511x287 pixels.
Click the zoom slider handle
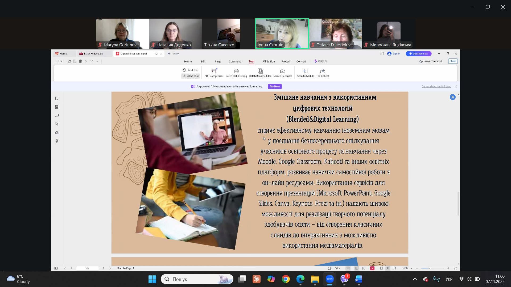[x=430, y=268]
